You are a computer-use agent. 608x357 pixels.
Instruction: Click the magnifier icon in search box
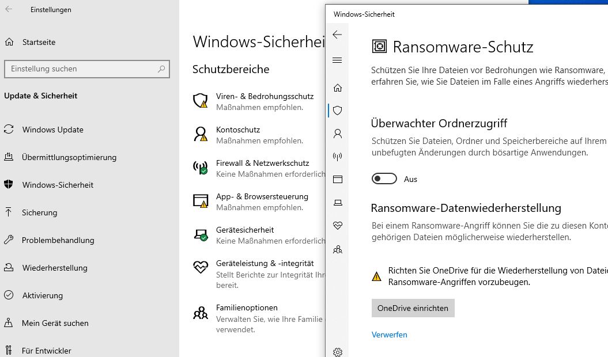click(x=161, y=69)
